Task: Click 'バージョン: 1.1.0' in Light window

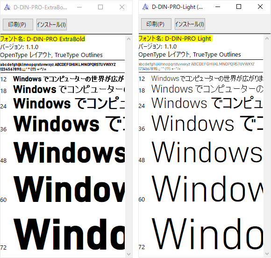Action: (x=157, y=47)
